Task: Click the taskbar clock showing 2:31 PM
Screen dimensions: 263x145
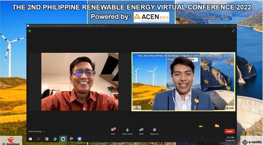Action: 230,138
